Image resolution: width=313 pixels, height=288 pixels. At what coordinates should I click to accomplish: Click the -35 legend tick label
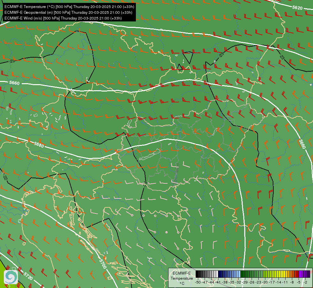(x=231, y=282)
